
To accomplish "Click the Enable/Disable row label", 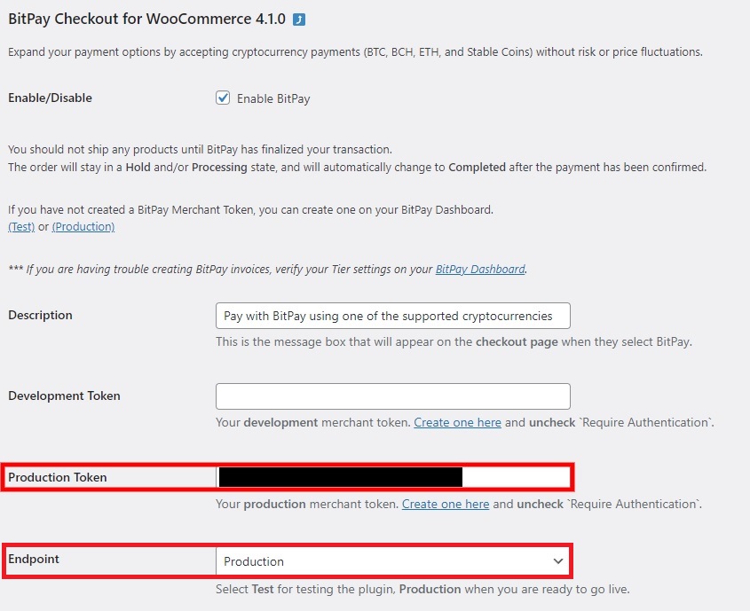I will click(51, 98).
